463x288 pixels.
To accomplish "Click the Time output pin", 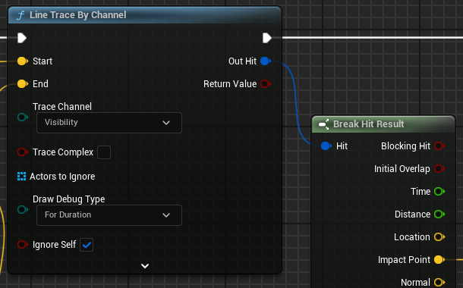I will tap(439, 191).
